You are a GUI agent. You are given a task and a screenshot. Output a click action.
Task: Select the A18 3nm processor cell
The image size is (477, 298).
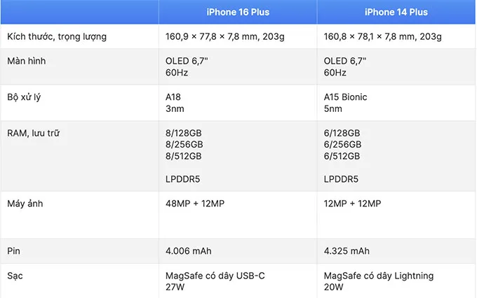pos(238,103)
